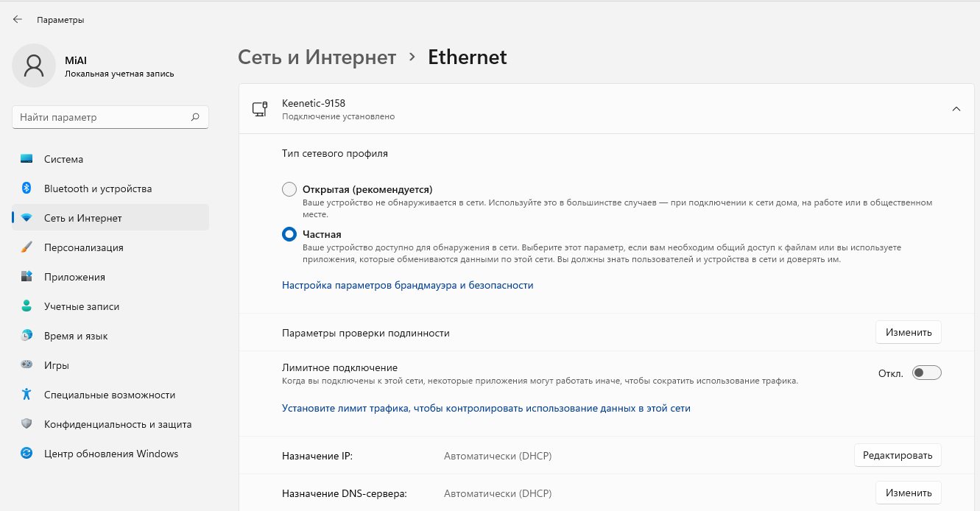980x511 pixels.
Task: Click the Игры gamepad icon
Action: click(x=27, y=365)
